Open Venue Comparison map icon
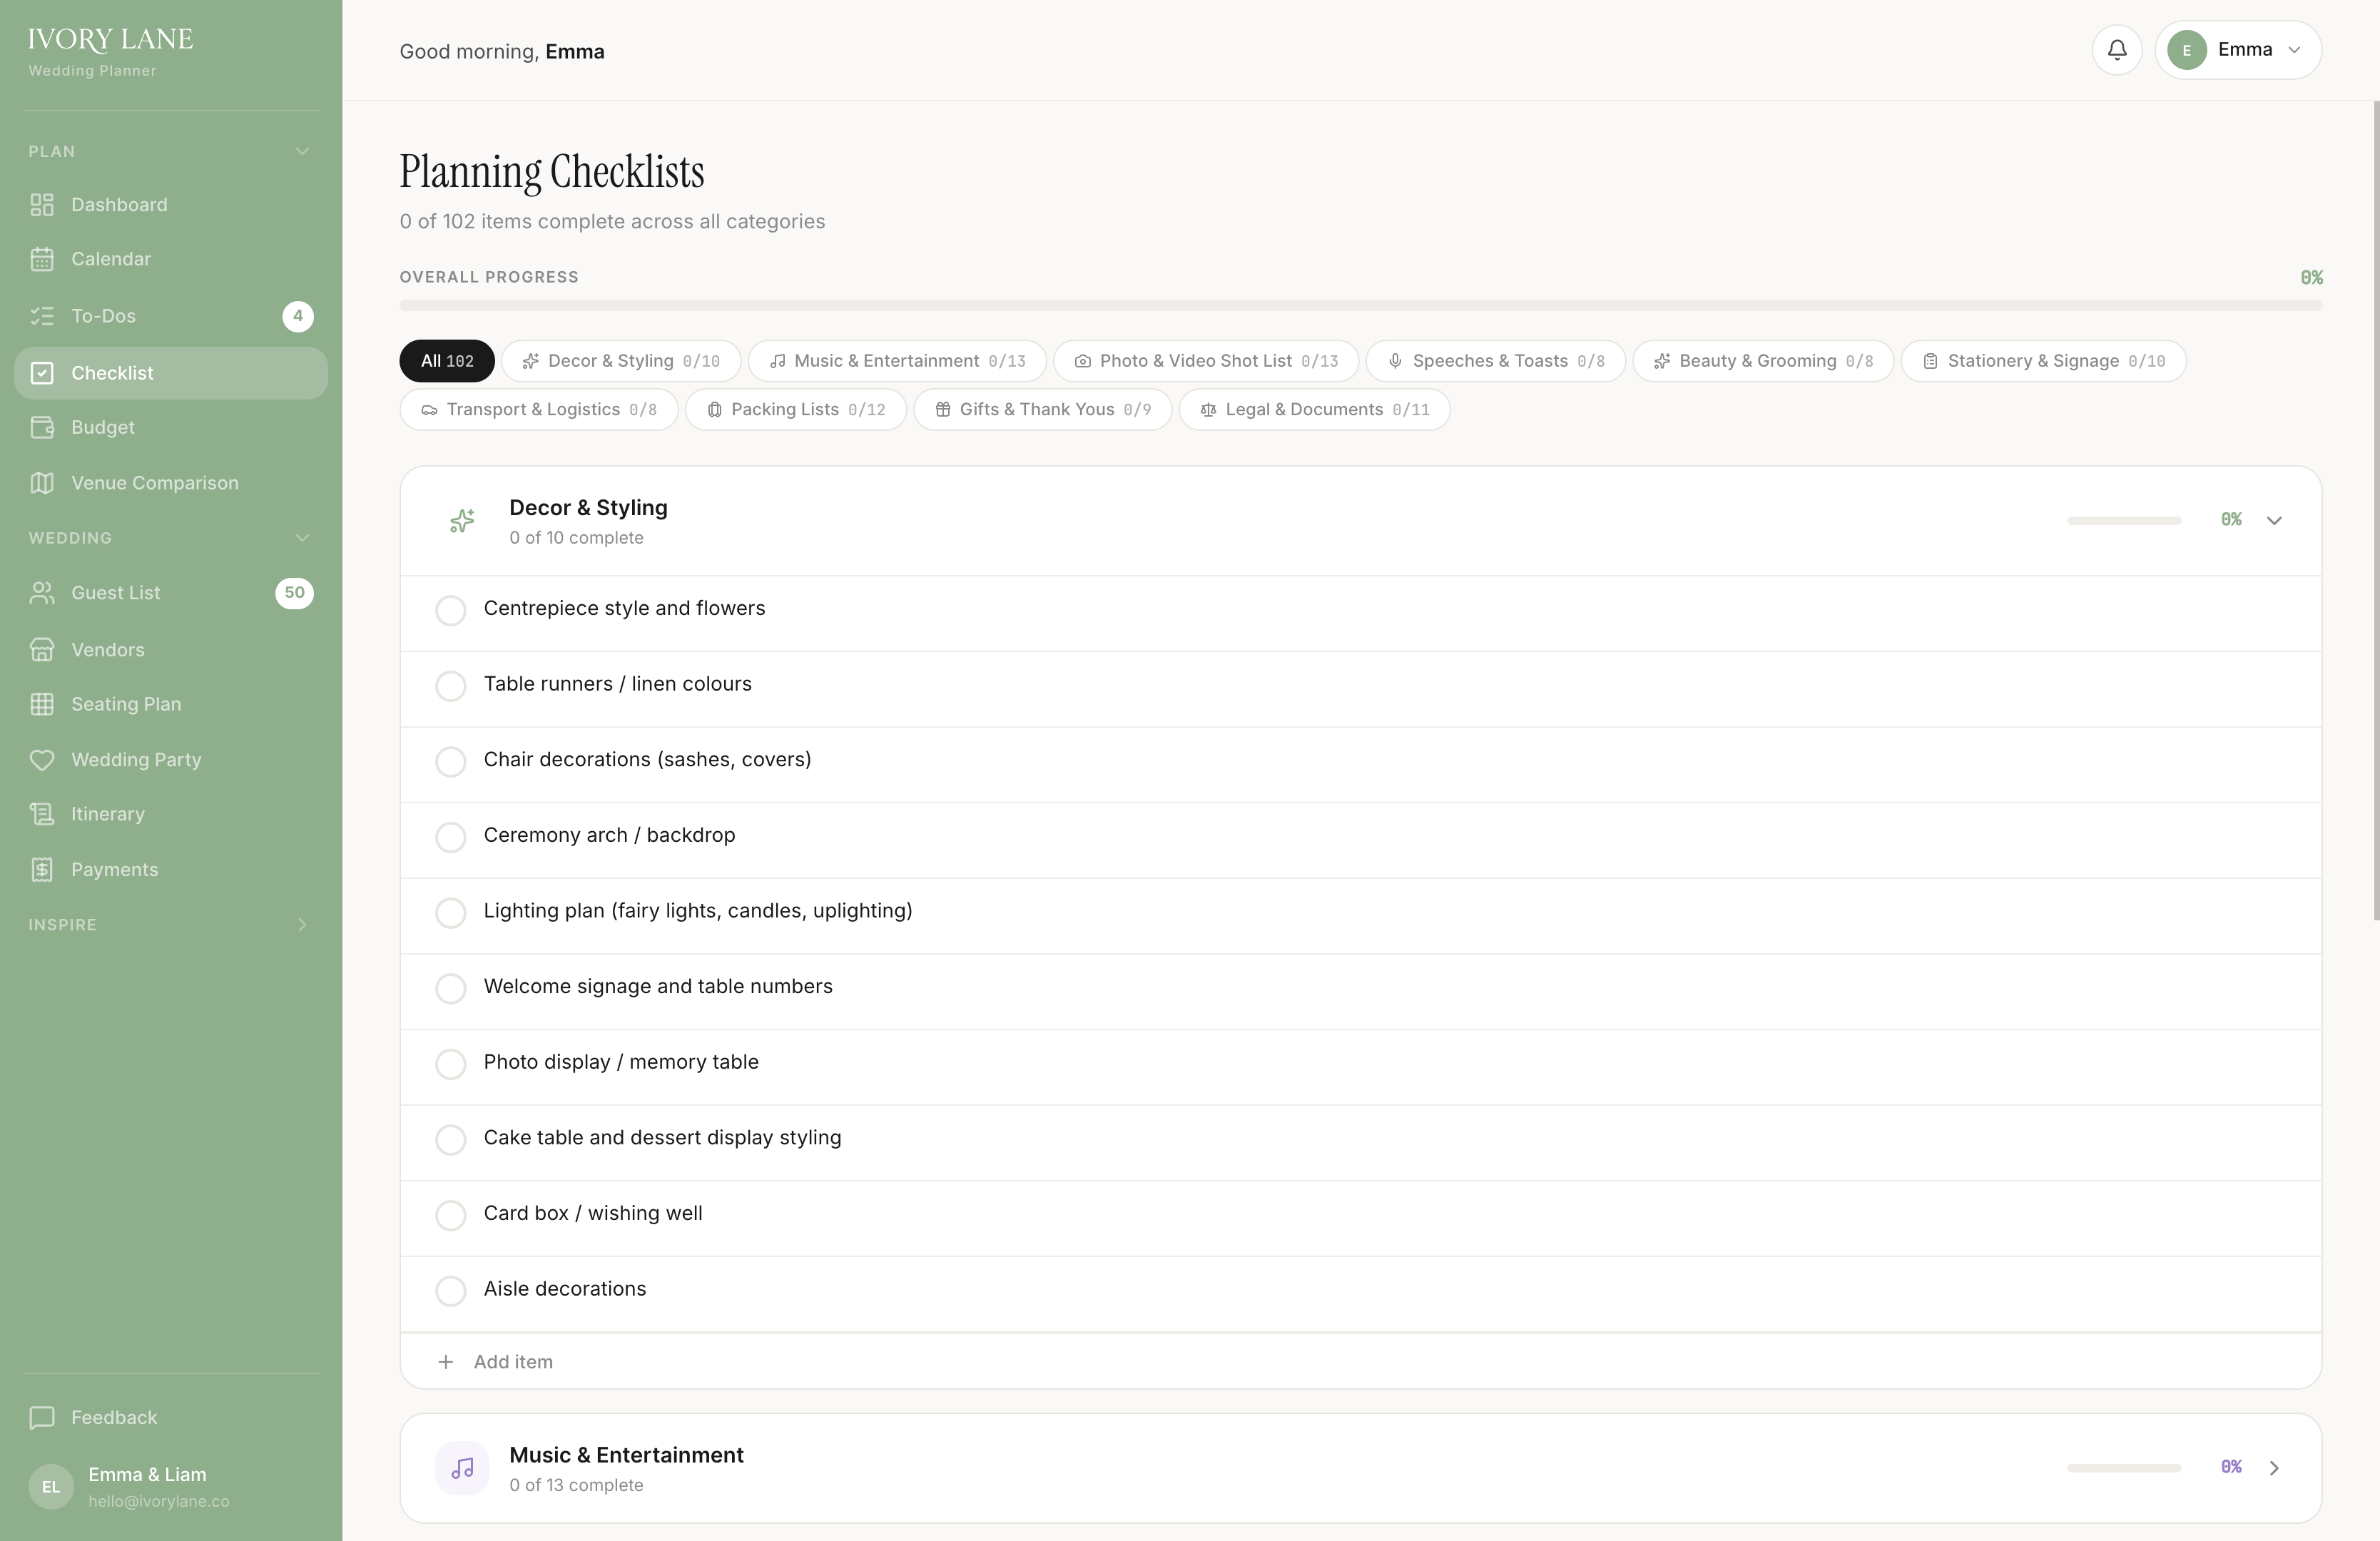 (x=42, y=483)
